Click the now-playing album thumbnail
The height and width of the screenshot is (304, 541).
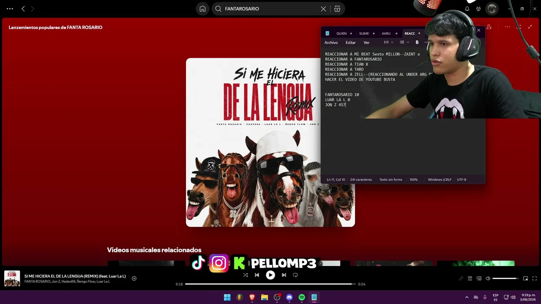point(12,279)
